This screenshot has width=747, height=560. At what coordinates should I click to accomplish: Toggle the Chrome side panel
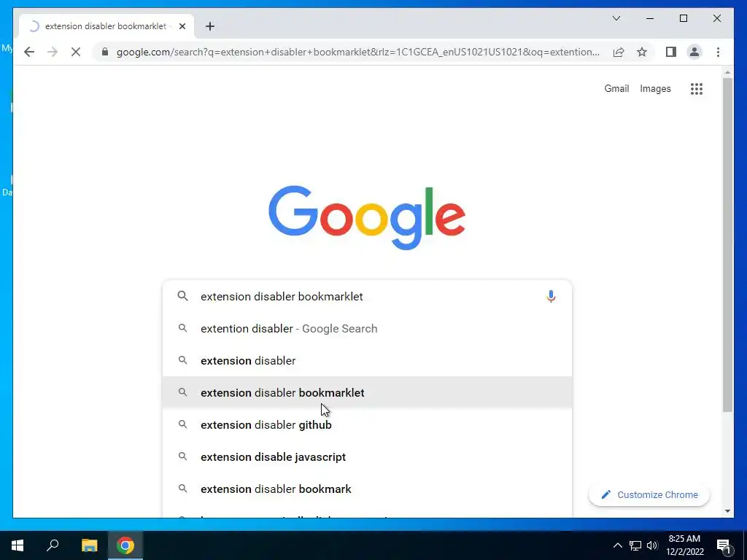point(671,52)
